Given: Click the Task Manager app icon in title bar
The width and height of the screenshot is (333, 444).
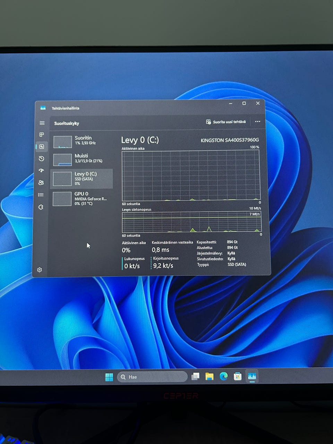Looking at the screenshot, I should click(x=43, y=108).
